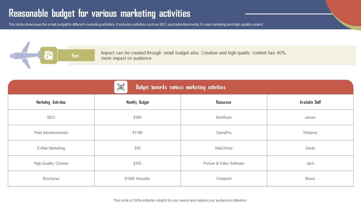This screenshot has width=361, height=203.
Task: Select the $1180 budget cell
Action: [137, 133]
